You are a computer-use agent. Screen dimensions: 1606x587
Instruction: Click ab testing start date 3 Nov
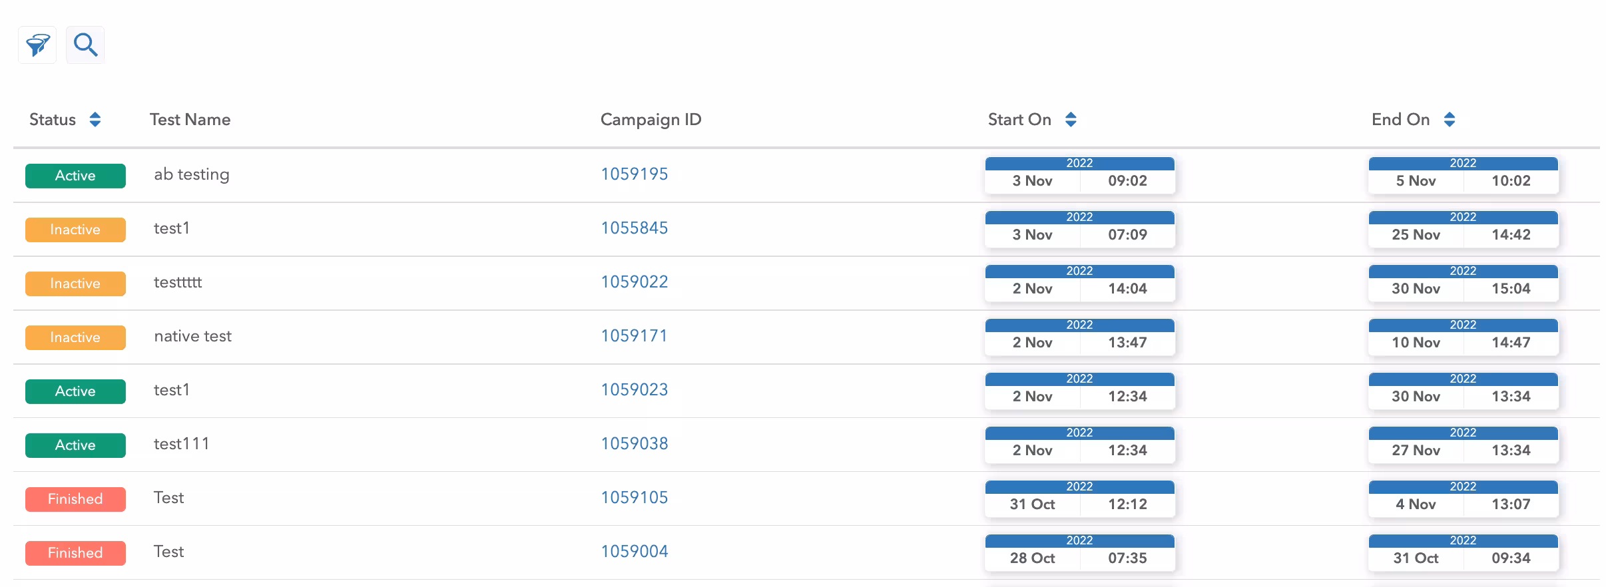point(1032,181)
